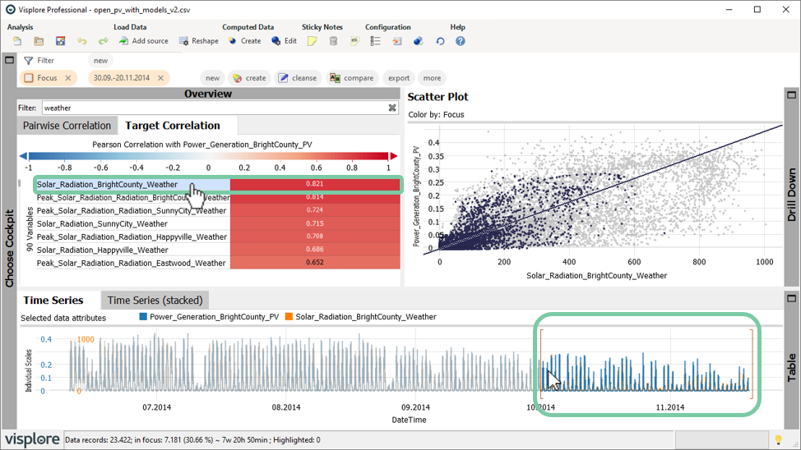Image resolution: width=801 pixels, height=450 pixels.
Task: Open the Choose Cockpit side panel
Action: (9, 249)
